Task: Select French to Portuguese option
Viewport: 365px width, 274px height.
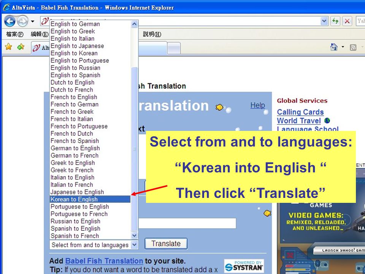Action: click(x=90, y=126)
